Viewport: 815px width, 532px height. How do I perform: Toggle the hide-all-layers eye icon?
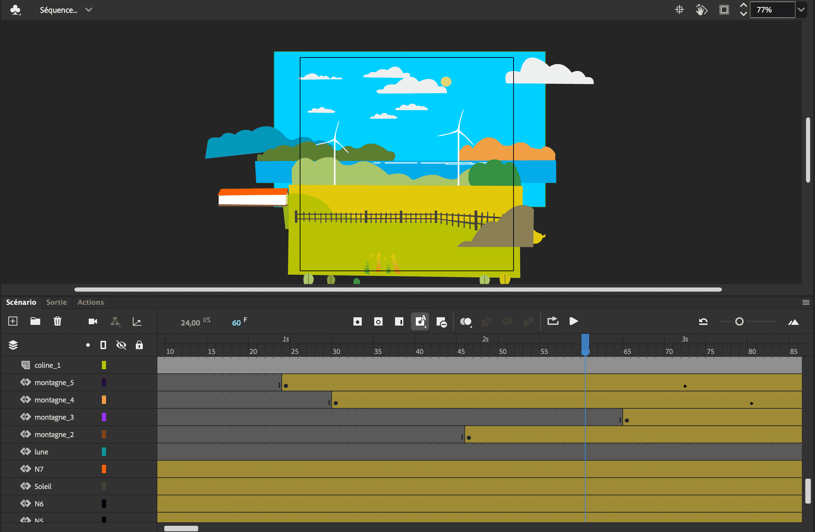pyautogui.click(x=121, y=345)
